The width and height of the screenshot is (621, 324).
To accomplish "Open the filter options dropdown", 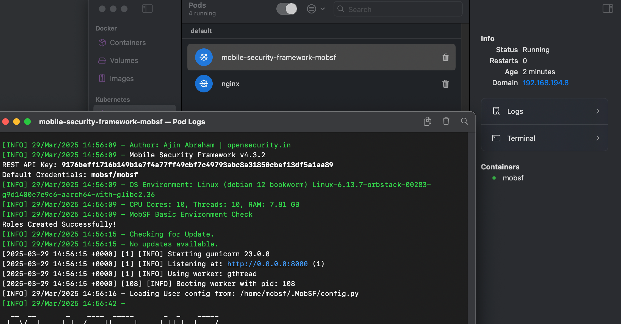I will [x=316, y=9].
